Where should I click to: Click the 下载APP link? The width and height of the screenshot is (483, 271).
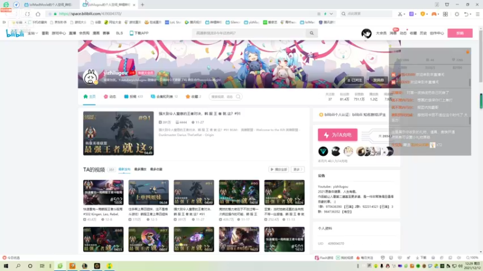pos(139,33)
